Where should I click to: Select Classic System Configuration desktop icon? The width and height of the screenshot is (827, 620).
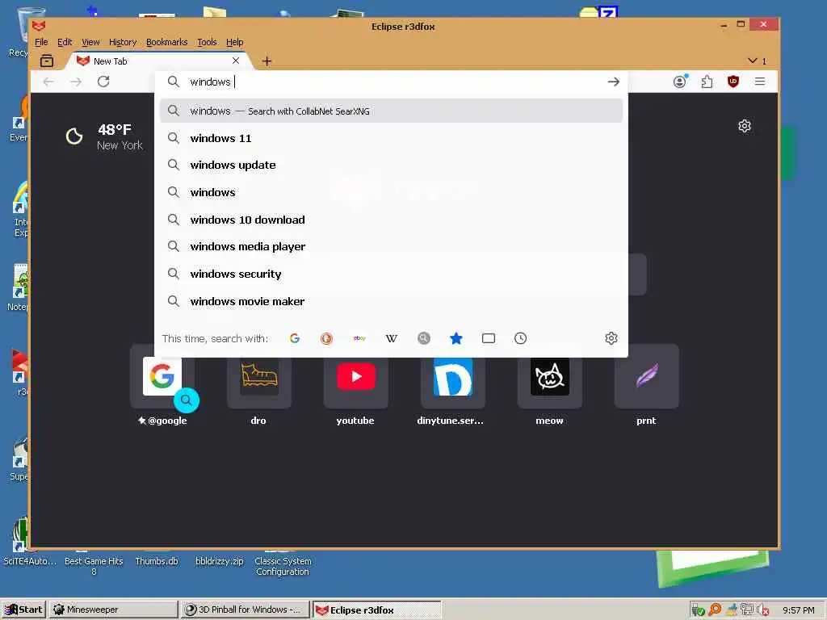tap(283, 566)
